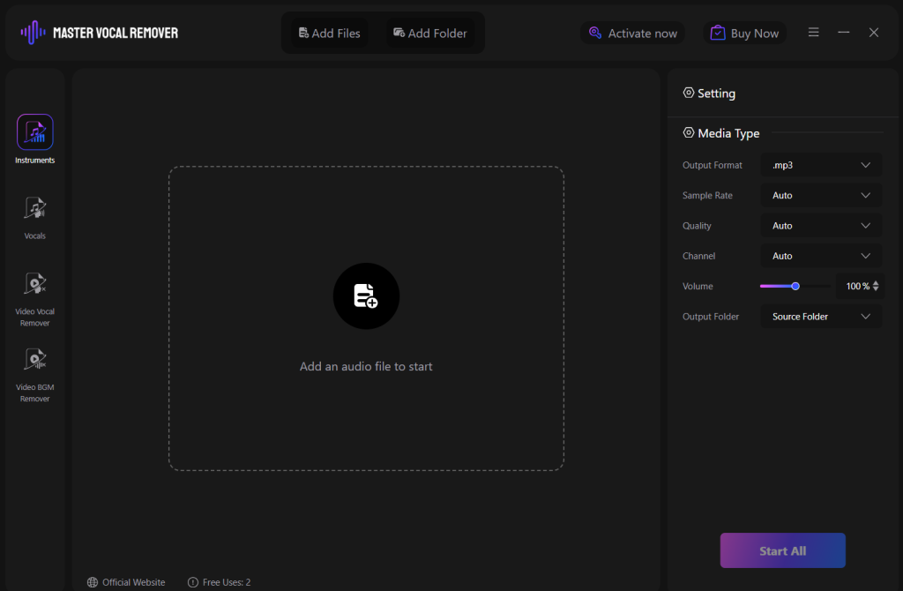Click the add audio file icon
This screenshot has height=591, width=903.
coord(366,296)
